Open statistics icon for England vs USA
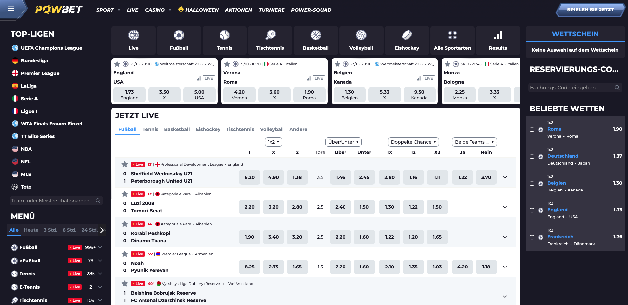Image resolution: width=628 pixels, height=305 pixels. pos(199,78)
